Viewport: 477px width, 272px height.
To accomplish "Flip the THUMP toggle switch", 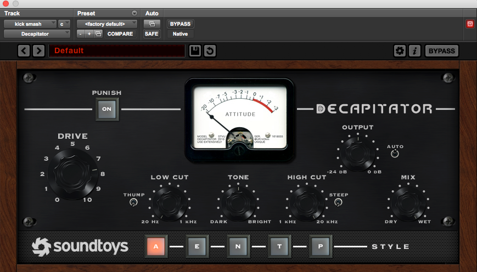I will coord(133,202).
